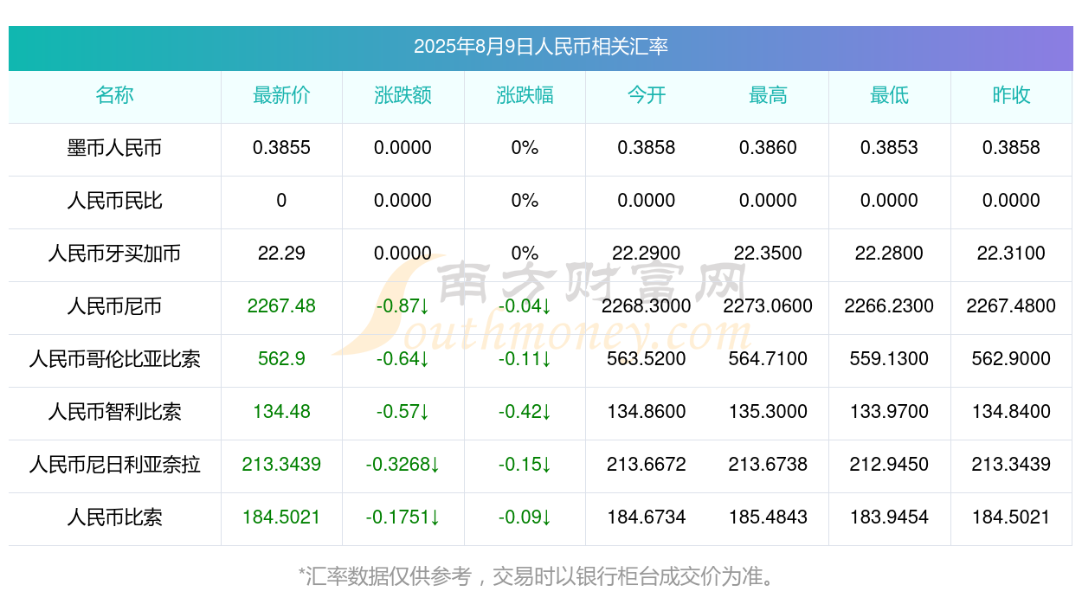Select the 昨收 column header
The image size is (1082, 604).
(1011, 95)
